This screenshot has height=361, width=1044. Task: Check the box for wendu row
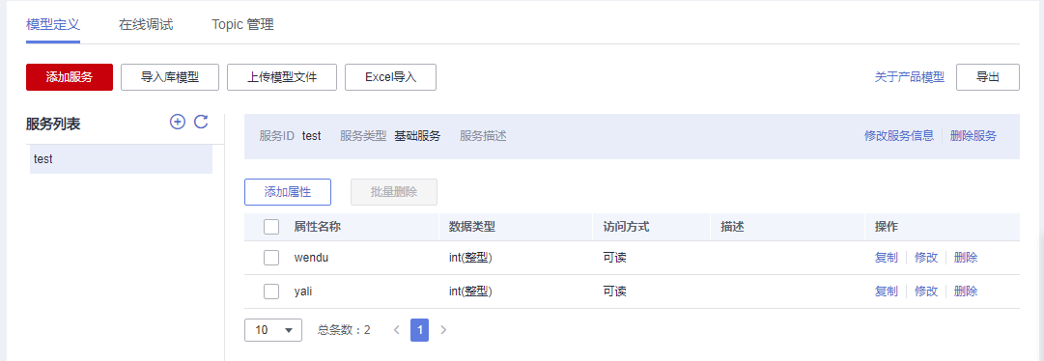[271, 258]
